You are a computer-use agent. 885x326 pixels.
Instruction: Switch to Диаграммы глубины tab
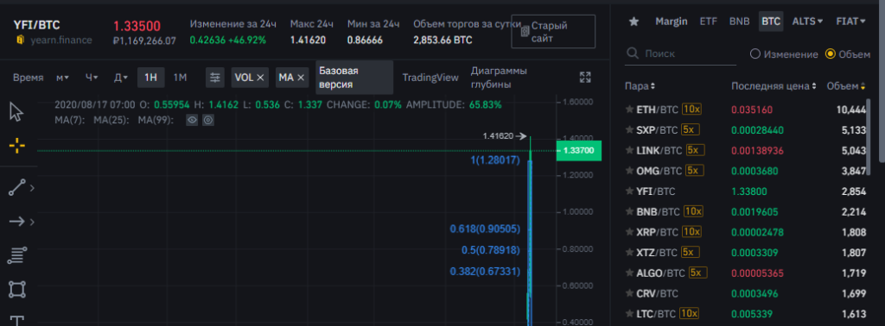coord(499,78)
